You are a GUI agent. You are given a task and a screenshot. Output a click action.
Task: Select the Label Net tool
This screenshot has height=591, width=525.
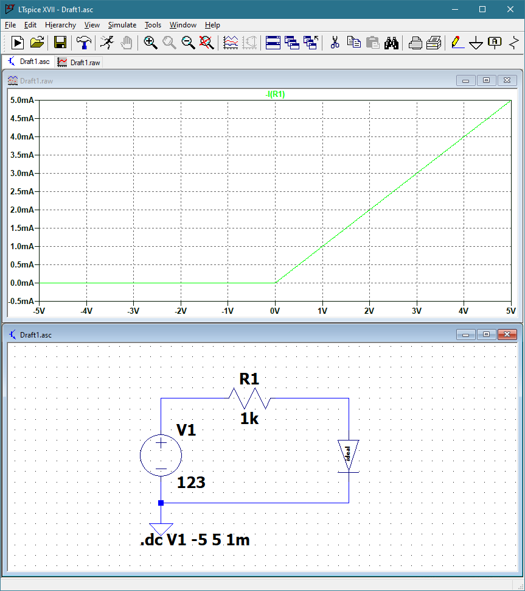(x=495, y=43)
